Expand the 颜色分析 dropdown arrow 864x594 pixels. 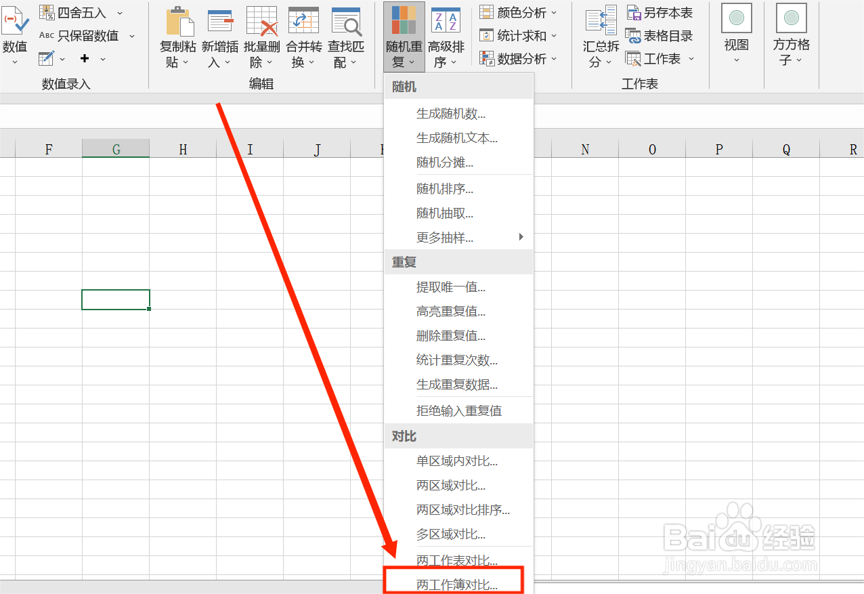[554, 13]
